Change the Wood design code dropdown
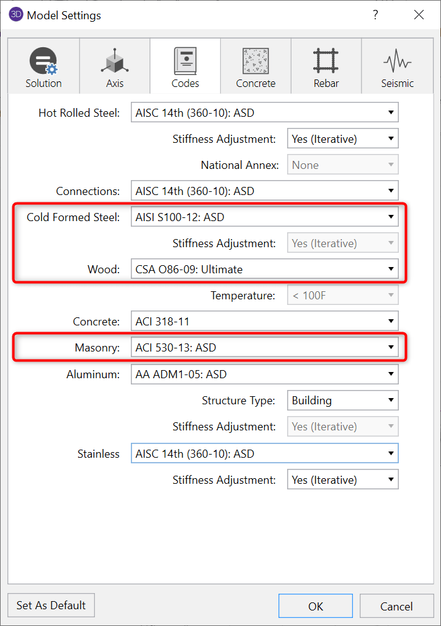The width and height of the screenshot is (441, 626). (264, 270)
